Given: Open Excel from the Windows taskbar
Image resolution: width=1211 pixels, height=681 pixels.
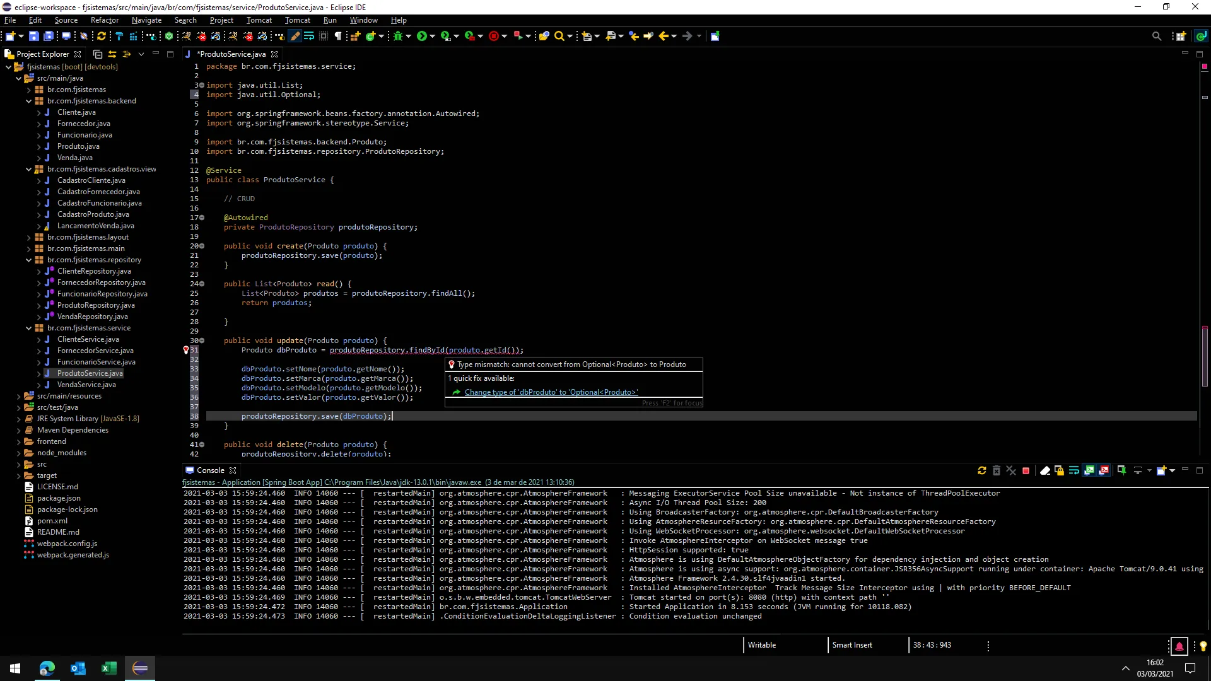Looking at the screenshot, I should 109,668.
